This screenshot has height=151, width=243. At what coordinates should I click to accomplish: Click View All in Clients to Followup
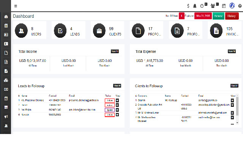[234, 86]
